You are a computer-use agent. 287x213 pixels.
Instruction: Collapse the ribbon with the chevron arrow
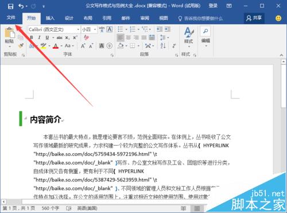pos(281,55)
